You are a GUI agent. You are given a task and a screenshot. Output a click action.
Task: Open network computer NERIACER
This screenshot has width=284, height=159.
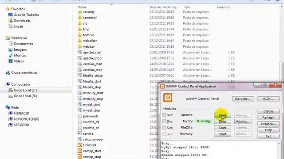click(22, 113)
